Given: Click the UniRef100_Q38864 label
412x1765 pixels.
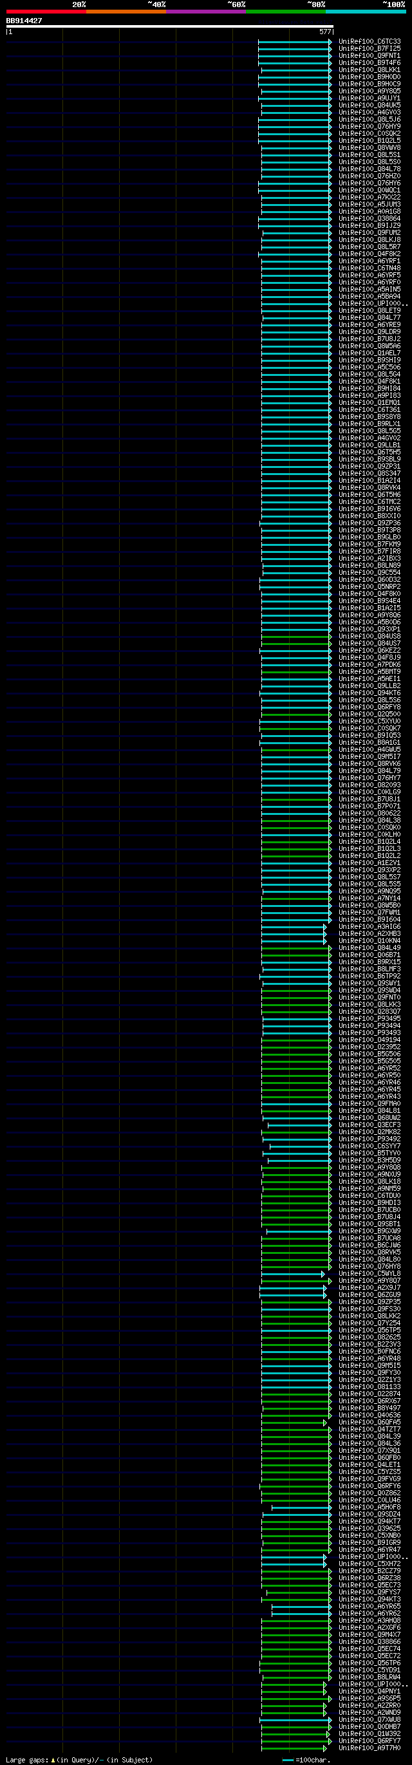Looking at the screenshot, I should point(370,219).
